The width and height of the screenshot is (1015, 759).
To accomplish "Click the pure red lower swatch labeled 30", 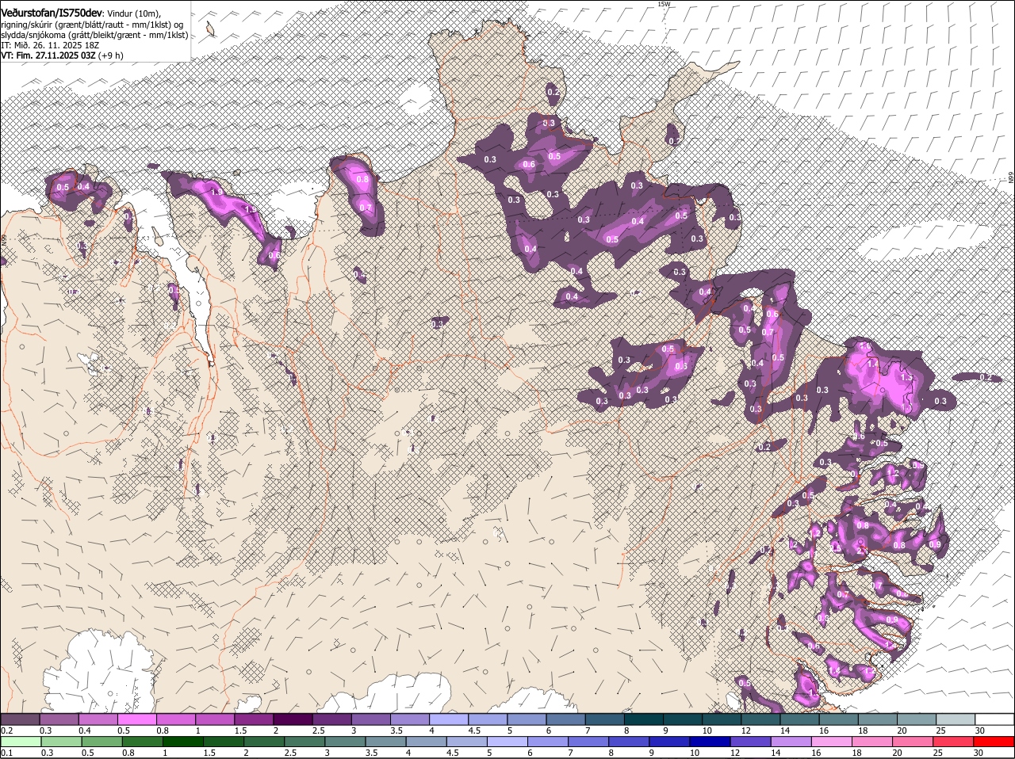I will (994, 742).
